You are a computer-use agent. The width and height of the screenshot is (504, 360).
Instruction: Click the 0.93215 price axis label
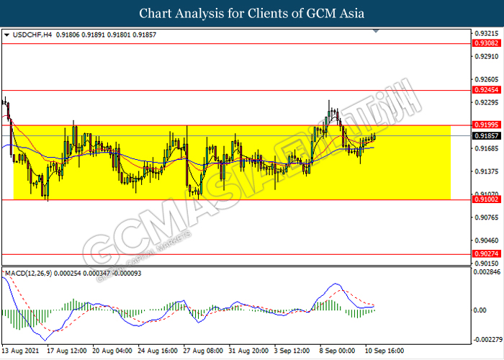[x=487, y=33]
